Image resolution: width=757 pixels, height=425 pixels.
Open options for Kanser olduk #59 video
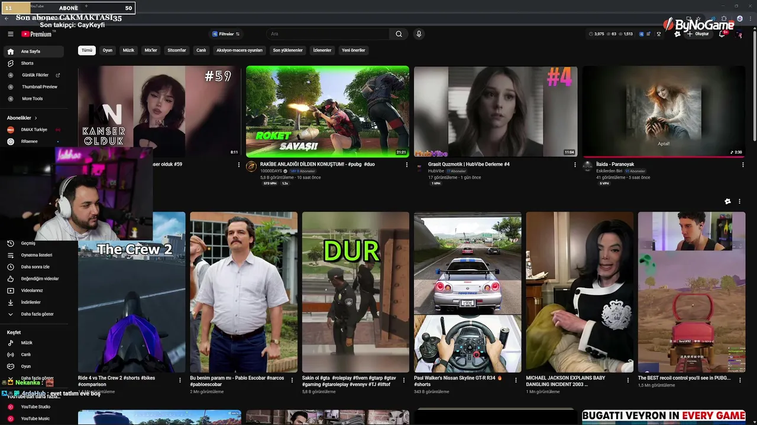(x=238, y=165)
